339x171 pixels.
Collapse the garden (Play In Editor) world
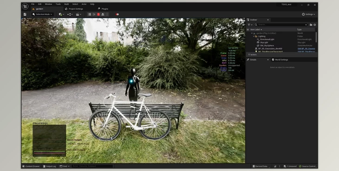point(252,33)
